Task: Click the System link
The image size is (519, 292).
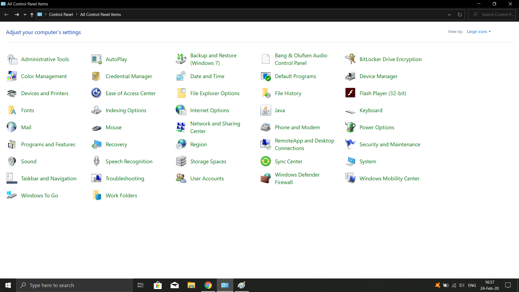Action: coord(368,161)
